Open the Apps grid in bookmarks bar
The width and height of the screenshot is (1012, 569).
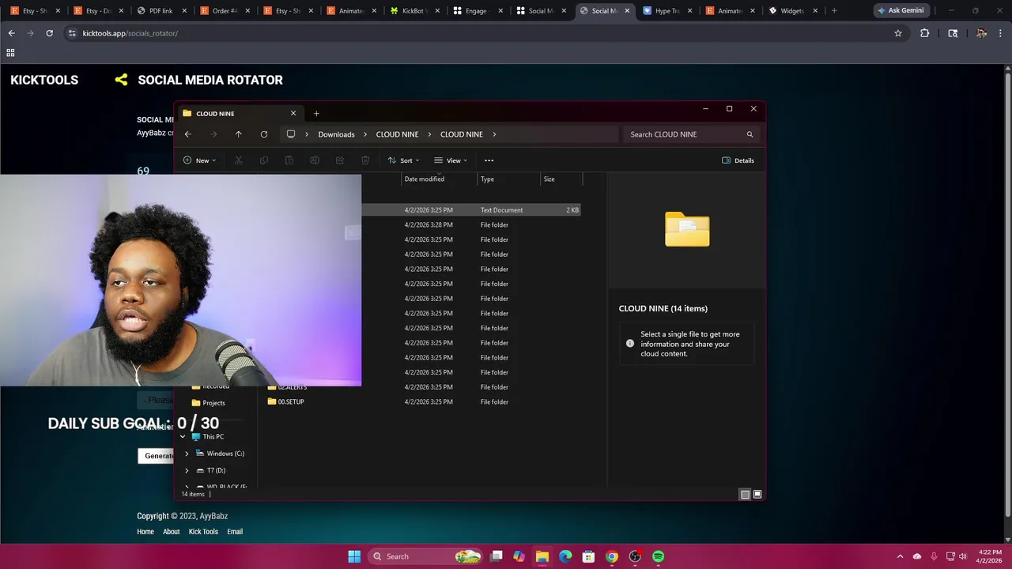[10, 53]
